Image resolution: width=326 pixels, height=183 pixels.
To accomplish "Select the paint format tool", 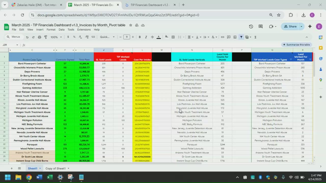I will pyautogui.click(x=46, y=37).
